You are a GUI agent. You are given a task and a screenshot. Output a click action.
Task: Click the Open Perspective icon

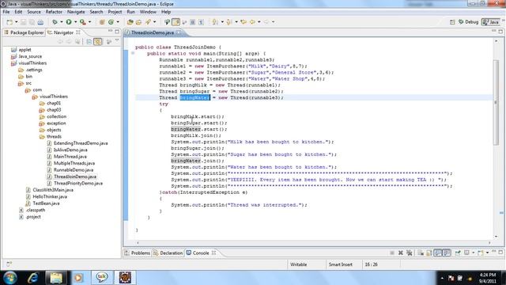point(452,22)
